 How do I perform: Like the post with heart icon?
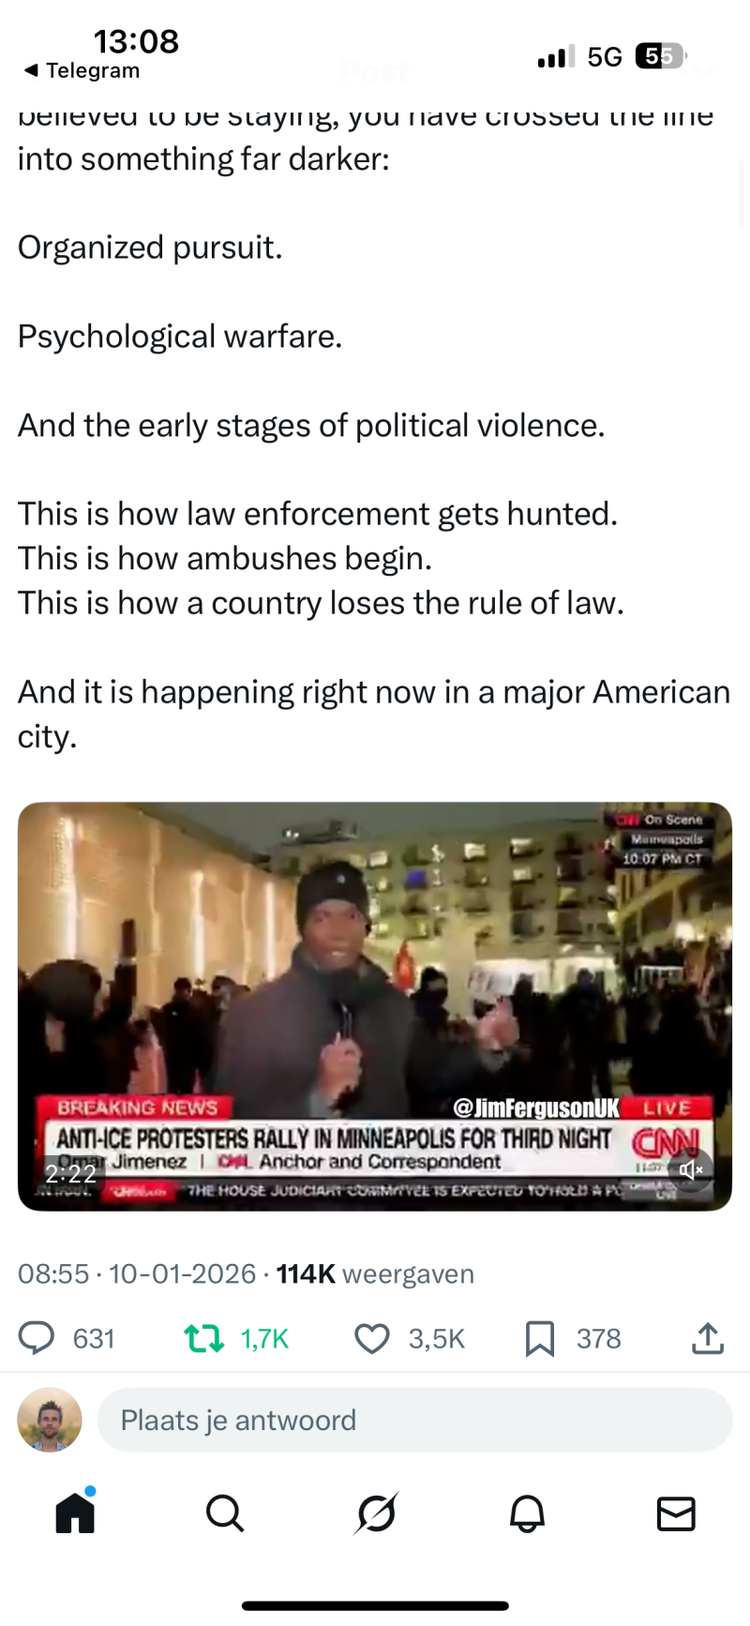pos(372,1338)
